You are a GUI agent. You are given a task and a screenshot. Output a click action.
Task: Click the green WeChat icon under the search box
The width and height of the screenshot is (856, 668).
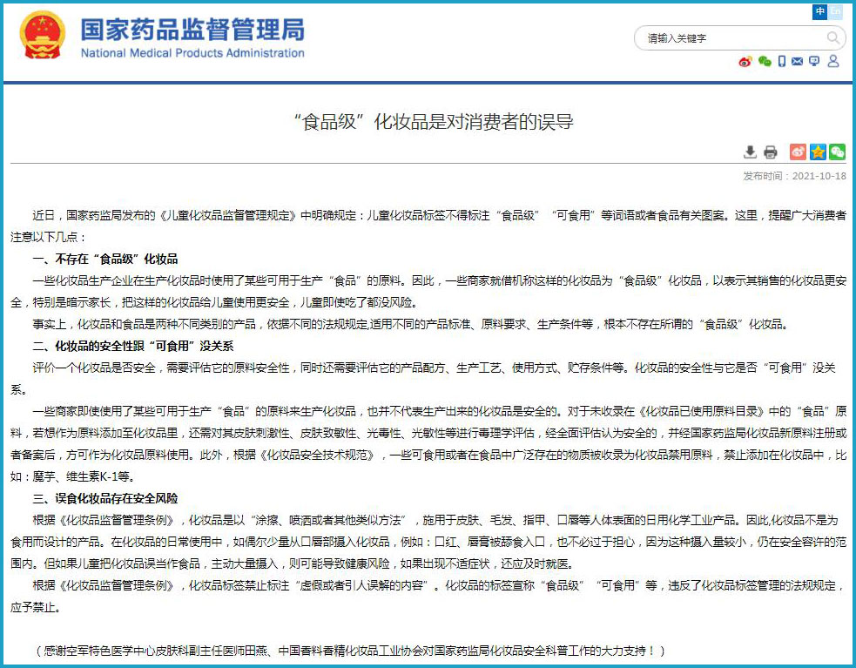click(x=765, y=62)
